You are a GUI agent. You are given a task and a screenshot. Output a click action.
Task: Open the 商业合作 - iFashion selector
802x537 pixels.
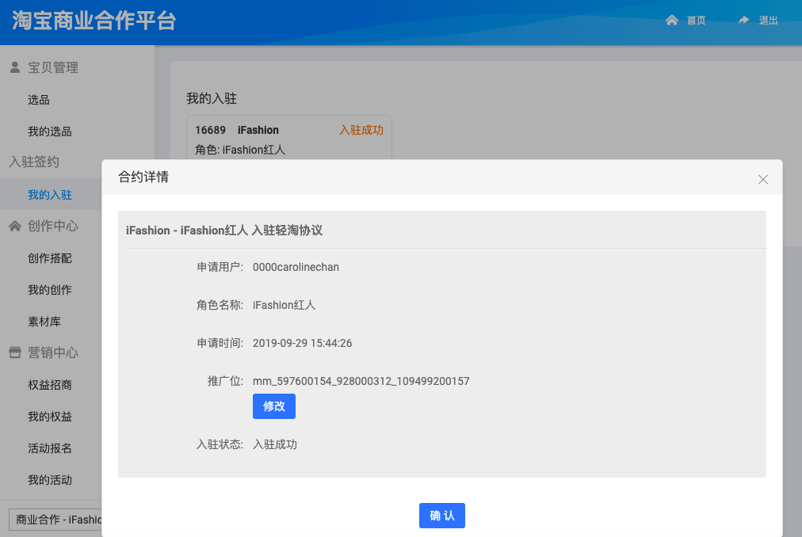[55, 520]
